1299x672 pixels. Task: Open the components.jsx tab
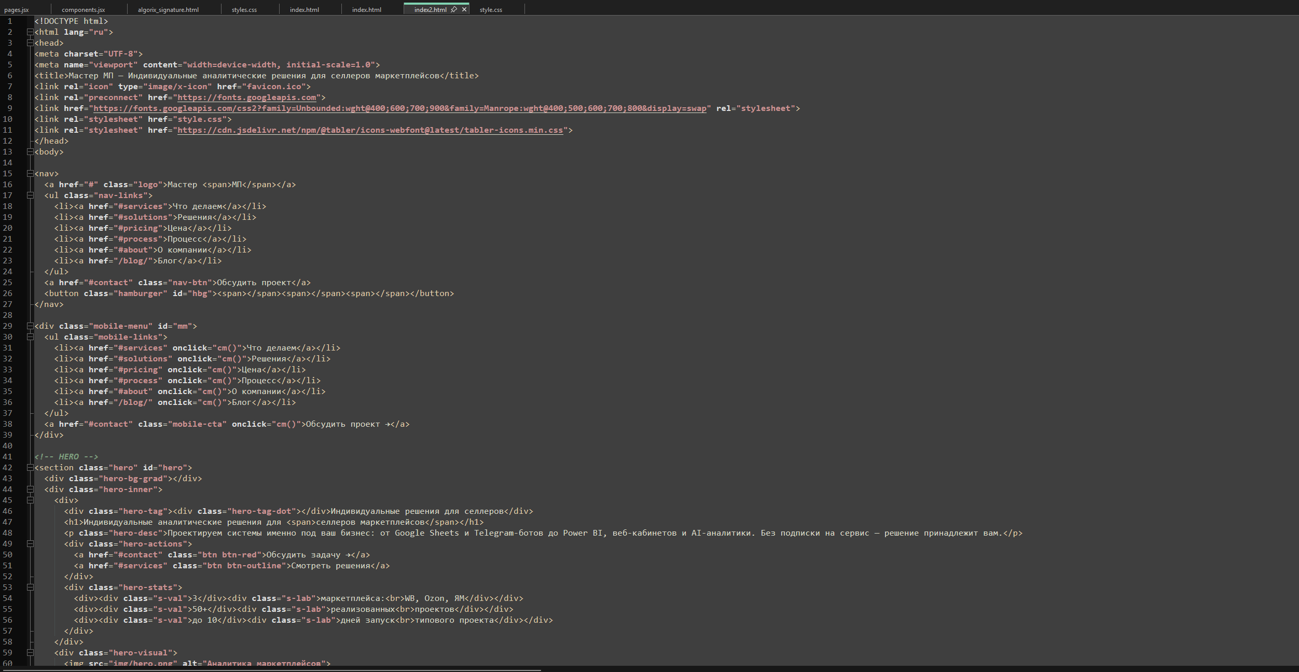click(84, 10)
